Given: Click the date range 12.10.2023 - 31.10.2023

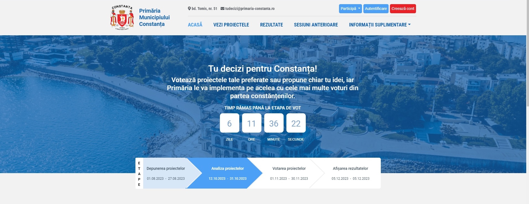Looking at the screenshot, I should (227, 179).
